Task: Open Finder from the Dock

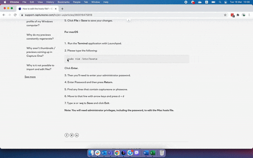Action: (x=91, y=153)
